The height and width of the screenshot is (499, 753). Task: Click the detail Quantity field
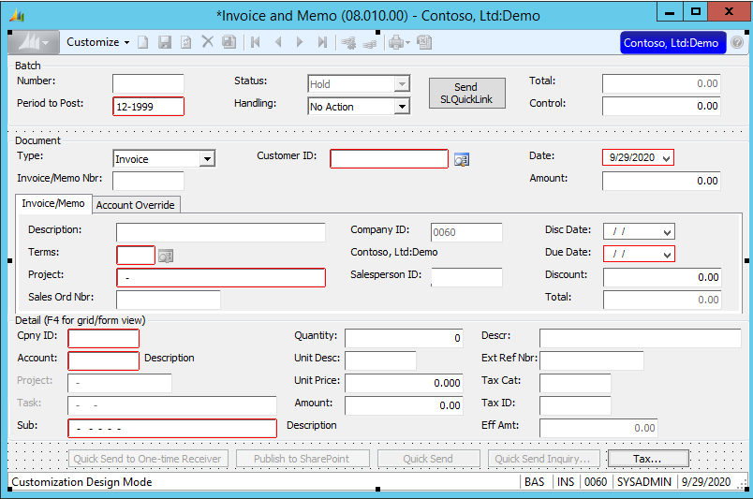pyautogui.click(x=404, y=338)
